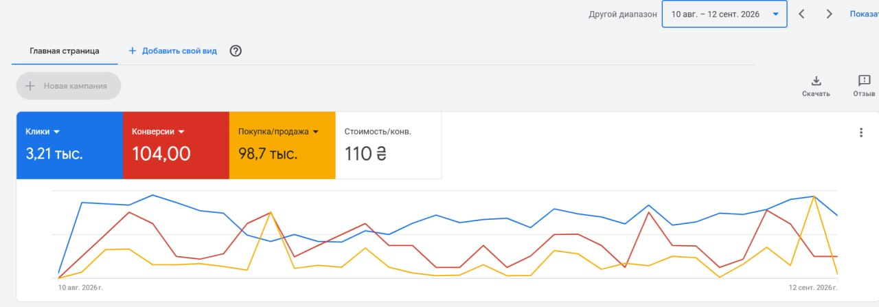Click '10 авг. 2026 г.' axis label
This screenshot has height=307, width=879.
coord(80,288)
